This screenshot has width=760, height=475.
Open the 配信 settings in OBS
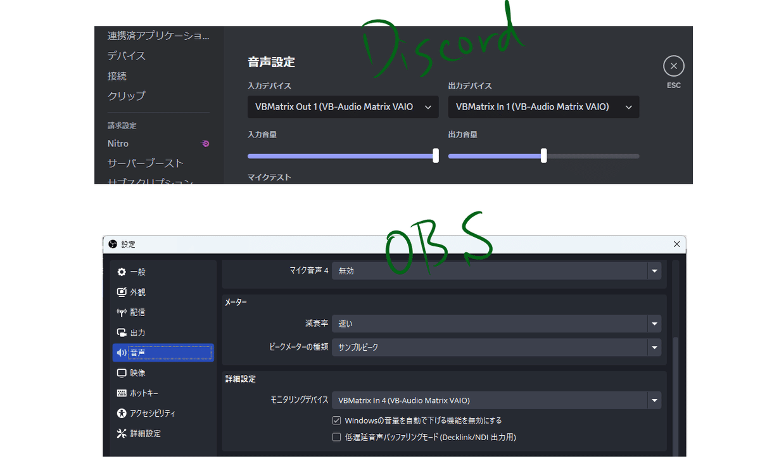(x=137, y=312)
